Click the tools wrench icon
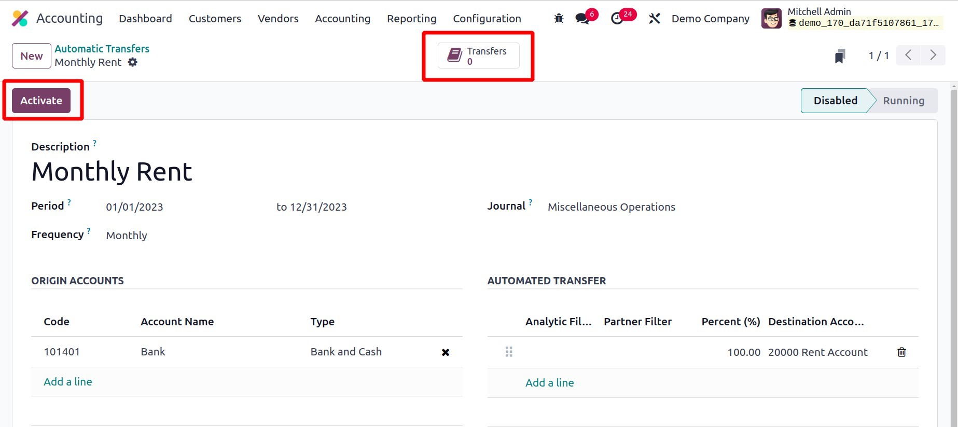 click(x=654, y=19)
